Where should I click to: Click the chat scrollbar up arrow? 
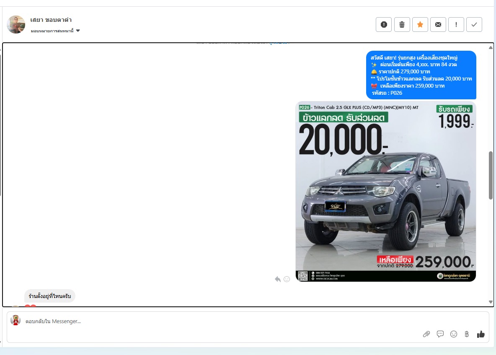(x=491, y=47)
